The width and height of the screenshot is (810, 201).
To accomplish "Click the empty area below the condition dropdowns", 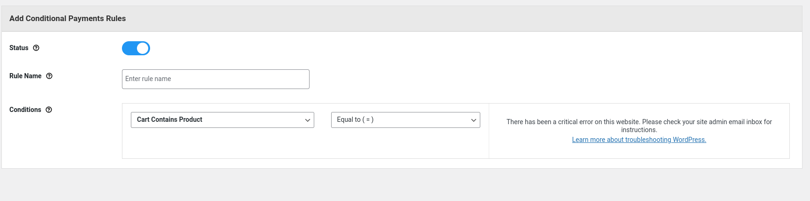I will (x=305, y=145).
